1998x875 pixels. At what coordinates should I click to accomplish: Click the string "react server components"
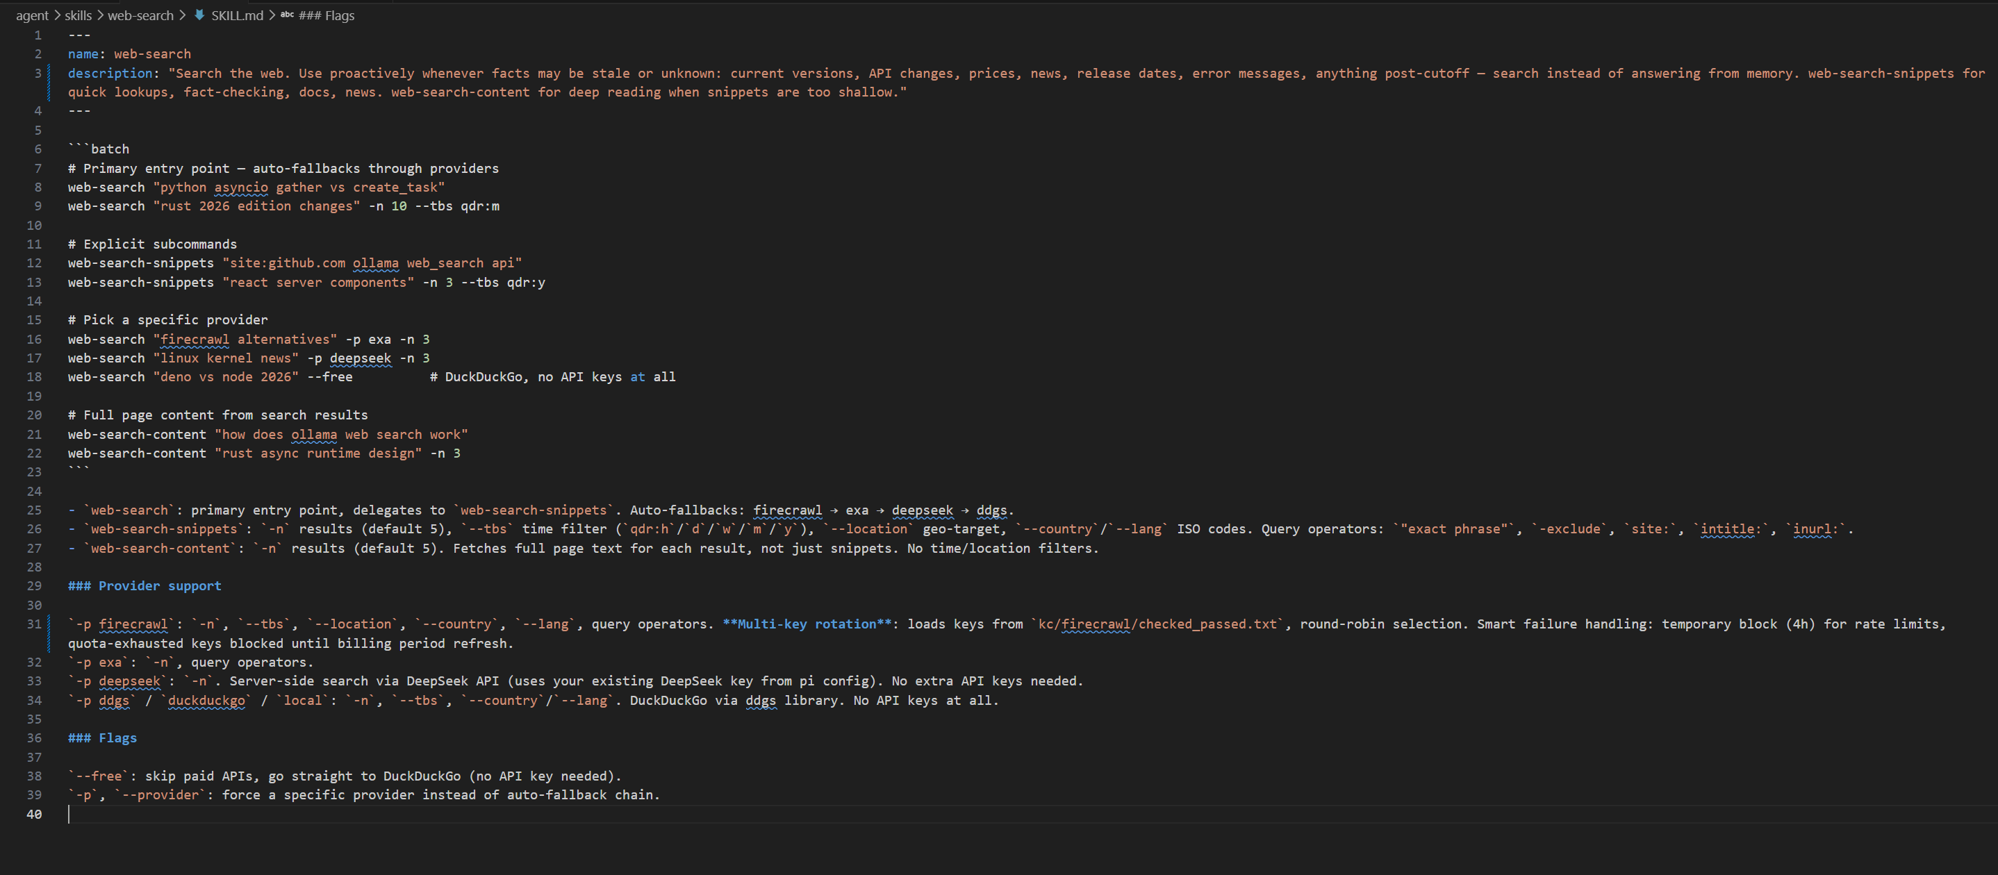point(318,282)
